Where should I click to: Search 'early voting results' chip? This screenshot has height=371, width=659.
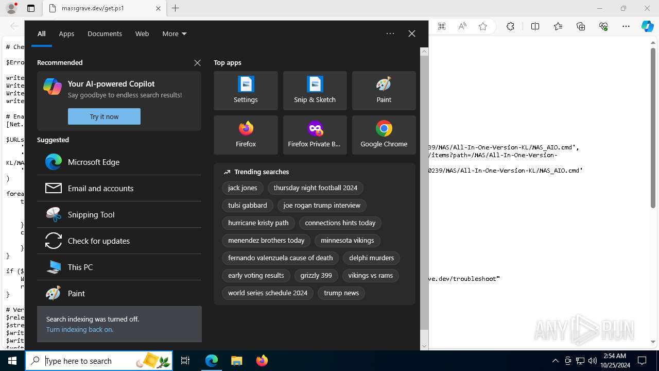(256, 276)
